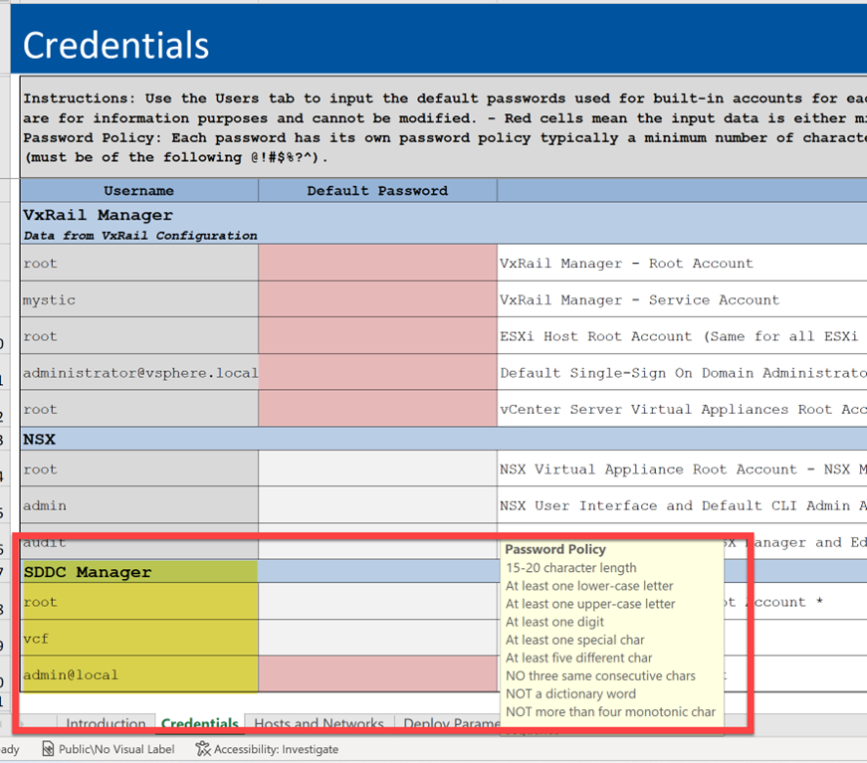Switch to the Hosts and Networks tab
The height and width of the screenshot is (763, 867).
click(319, 724)
